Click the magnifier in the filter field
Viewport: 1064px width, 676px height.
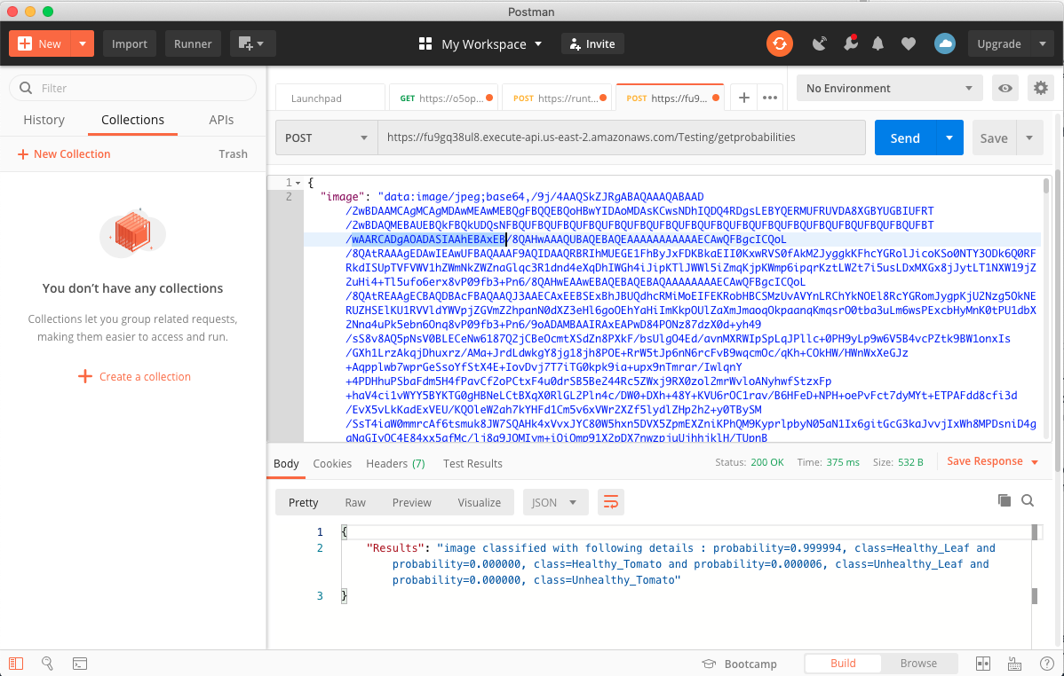(26, 88)
